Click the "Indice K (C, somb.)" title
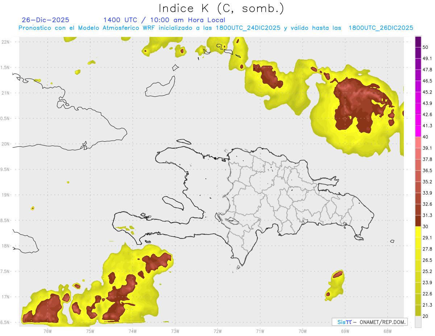 click(x=221, y=8)
